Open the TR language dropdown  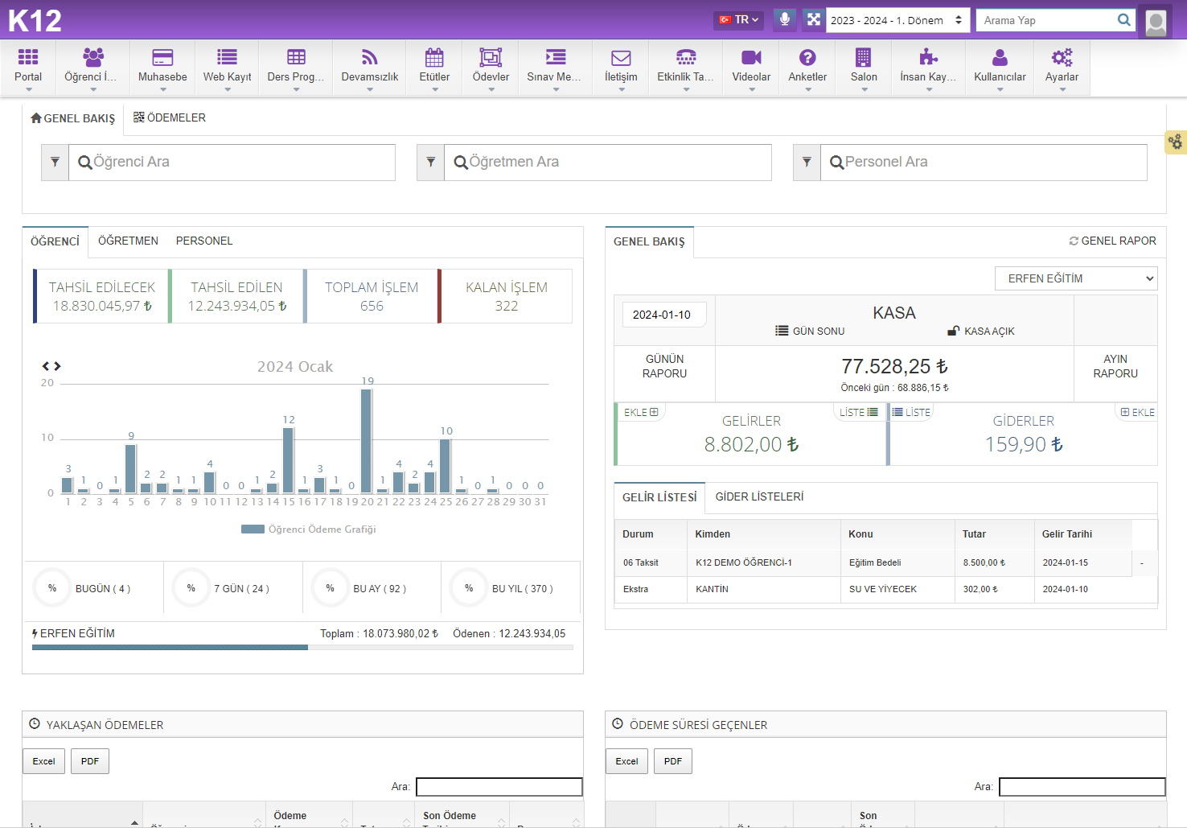738,19
